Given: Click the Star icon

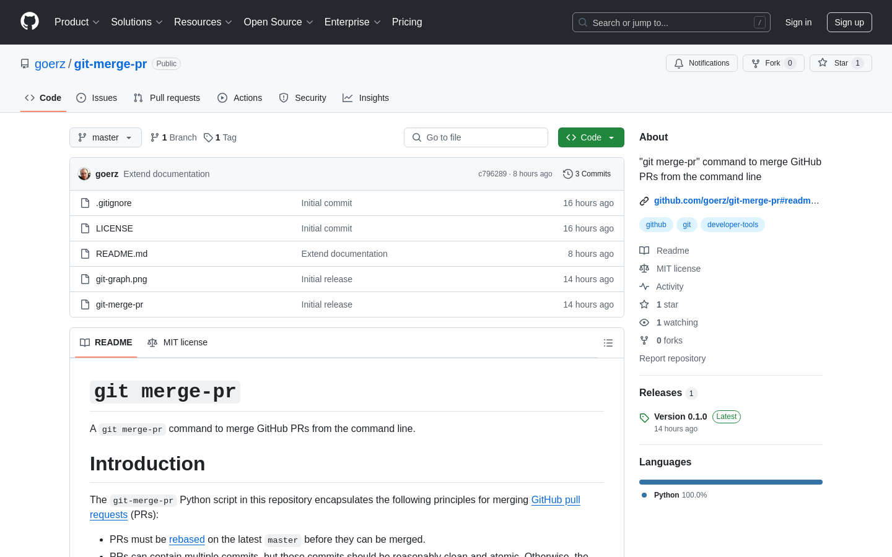Looking at the screenshot, I should (x=823, y=63).
